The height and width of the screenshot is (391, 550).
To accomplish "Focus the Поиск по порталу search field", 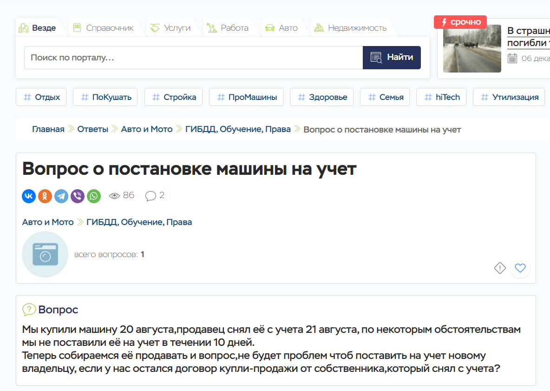I will coord(193,58).
